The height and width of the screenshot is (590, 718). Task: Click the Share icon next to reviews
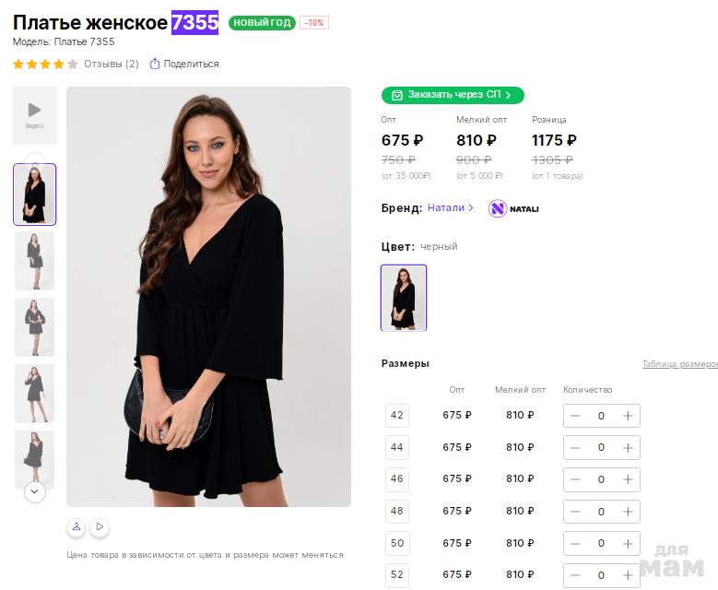(x=155, y=64)
